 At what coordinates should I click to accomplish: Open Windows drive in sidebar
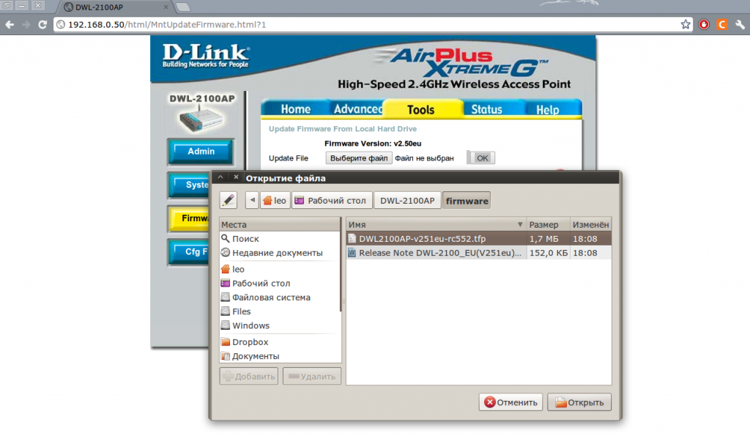(281, 325)
